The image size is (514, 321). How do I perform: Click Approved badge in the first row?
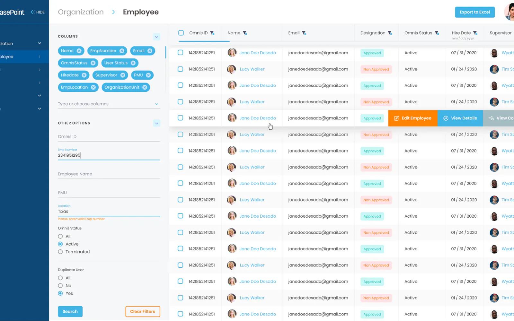tap(372, 53)
